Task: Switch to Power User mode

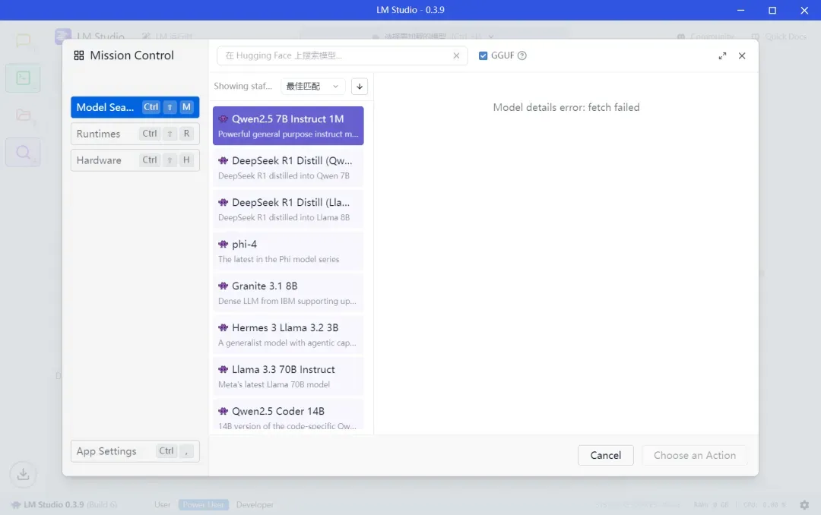Action: pos(203,504)
